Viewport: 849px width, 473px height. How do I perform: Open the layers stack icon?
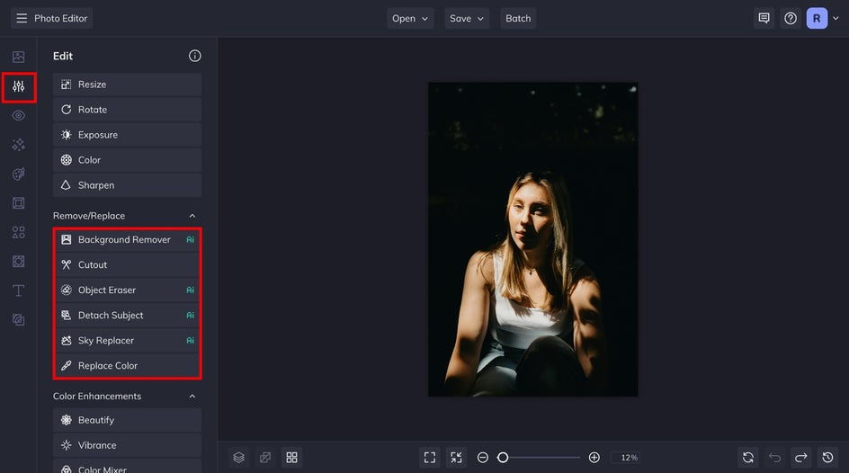(239, 458)
